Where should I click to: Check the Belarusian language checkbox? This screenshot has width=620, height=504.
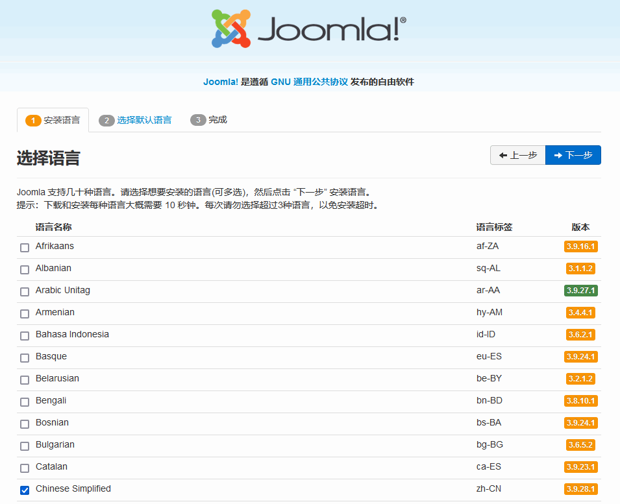pos(25,380)
